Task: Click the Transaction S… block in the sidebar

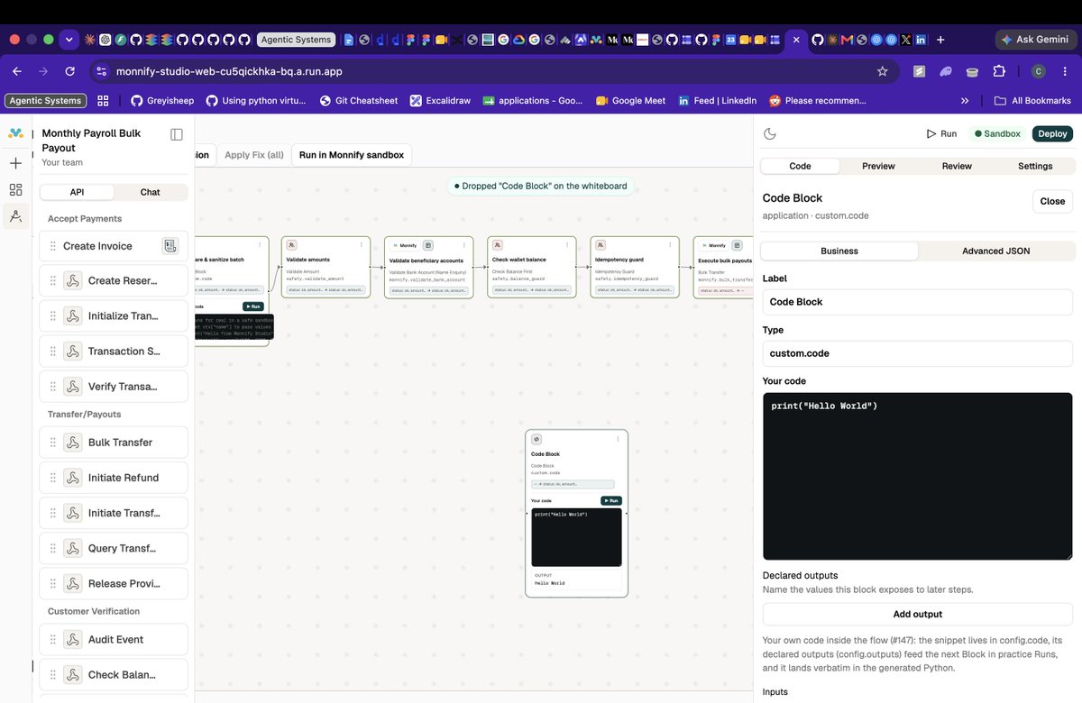Action: 114,351
